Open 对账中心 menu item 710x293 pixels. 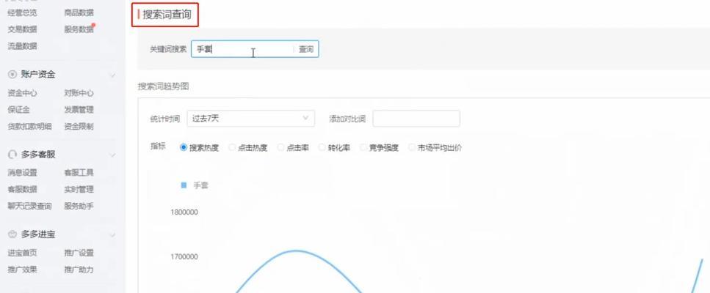(x=79, y=93)
